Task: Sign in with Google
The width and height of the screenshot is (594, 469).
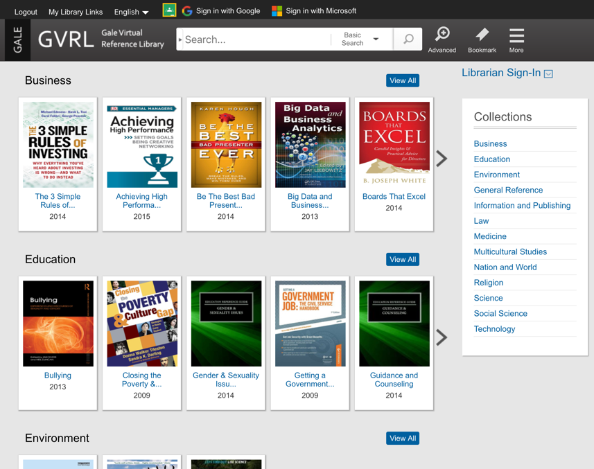Action: point(221,11)
